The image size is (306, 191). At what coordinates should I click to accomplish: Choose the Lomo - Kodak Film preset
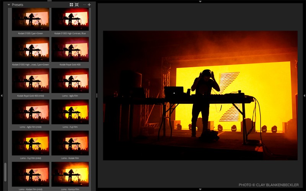70,143
